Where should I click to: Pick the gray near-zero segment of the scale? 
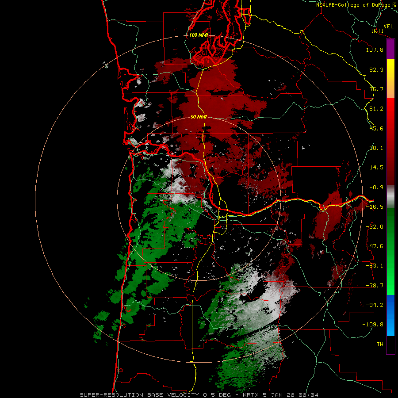point(390,197)
